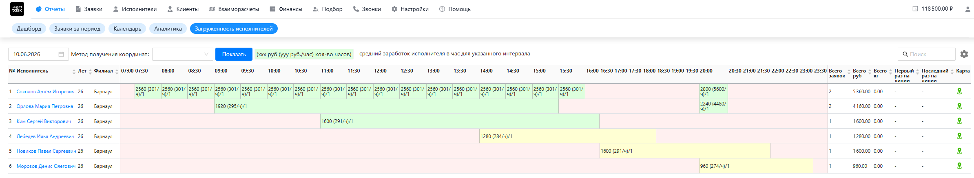
Task: Open Новиков Павел Сергеевич profile
Action: coord(46,151)
